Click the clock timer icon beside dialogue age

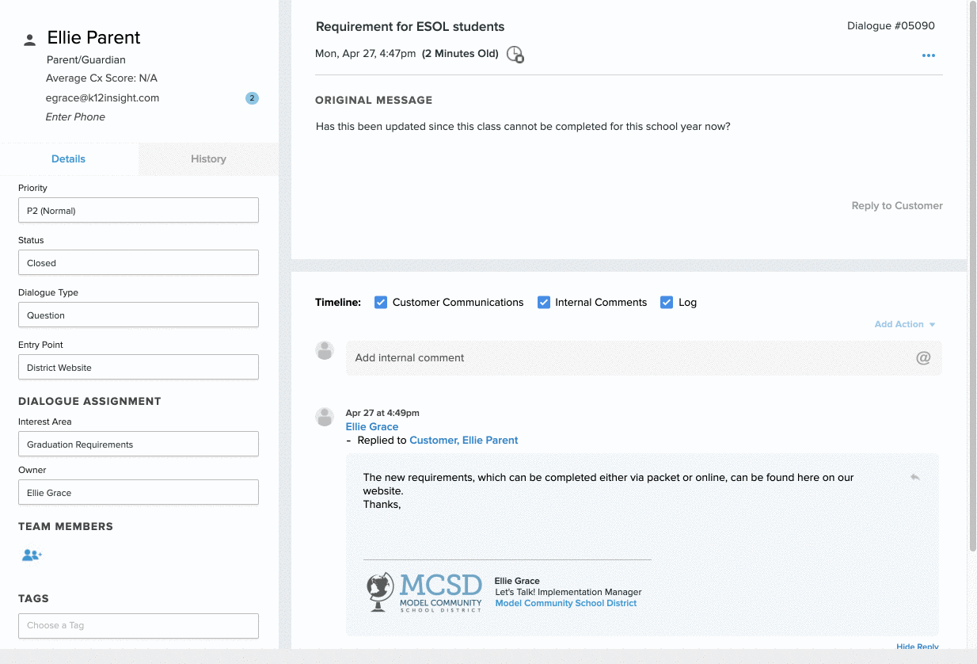point(515,55)
